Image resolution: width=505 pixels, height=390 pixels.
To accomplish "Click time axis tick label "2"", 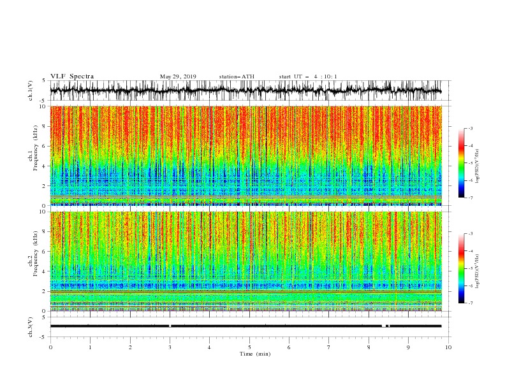I will pos(130,347).
